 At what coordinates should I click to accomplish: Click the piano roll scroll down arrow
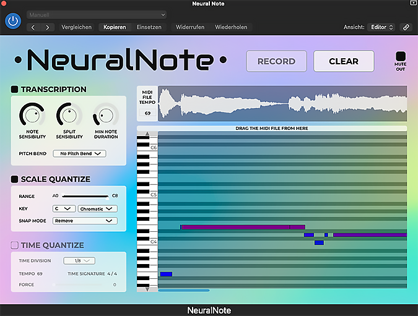pyautogui.click(x=147, y=289)
